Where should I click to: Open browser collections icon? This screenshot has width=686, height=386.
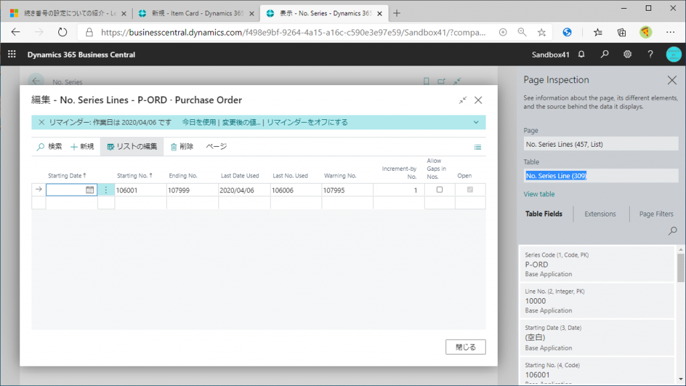(x=622, y=32)
